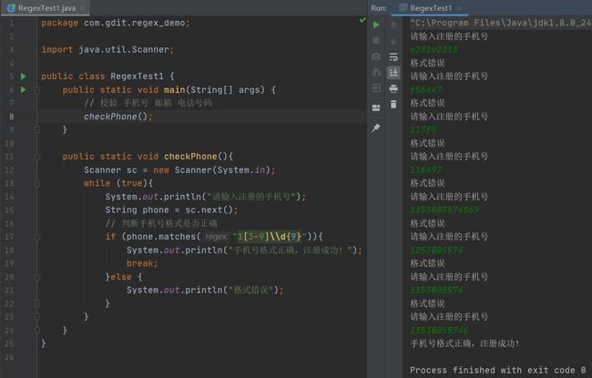Click 'java.util.Scanner' import text
The image size is (592, 378).
click(x=124, y=49)
